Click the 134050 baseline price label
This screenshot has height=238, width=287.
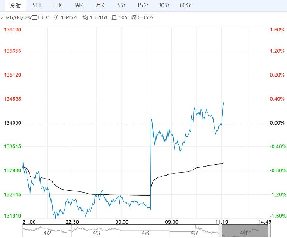13,123
